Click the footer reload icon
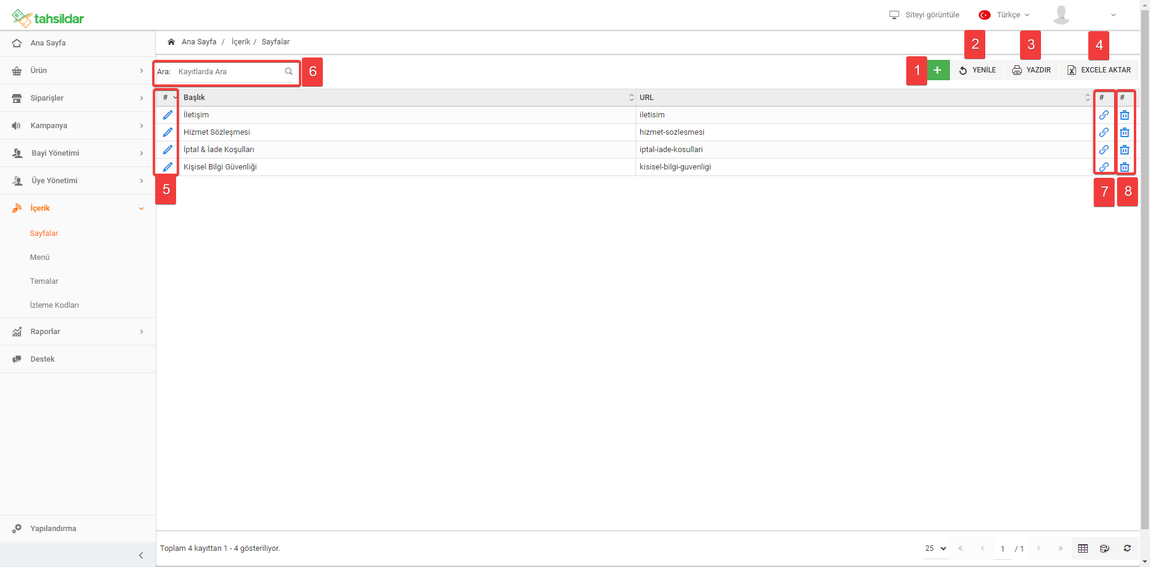Screen dimensions: 1150x567 pyautogui.click(x=1127, y=548)
